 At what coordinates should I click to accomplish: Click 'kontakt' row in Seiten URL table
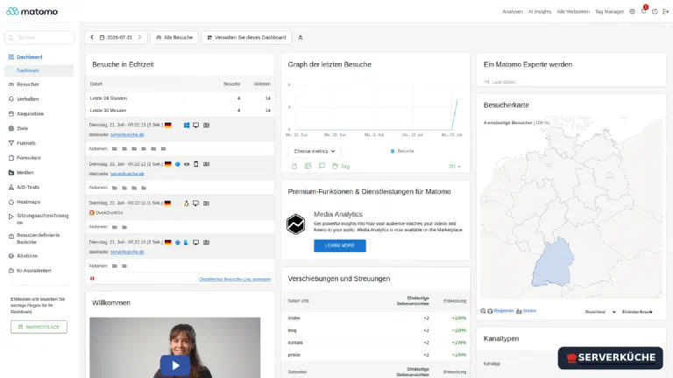coord(376,342)
